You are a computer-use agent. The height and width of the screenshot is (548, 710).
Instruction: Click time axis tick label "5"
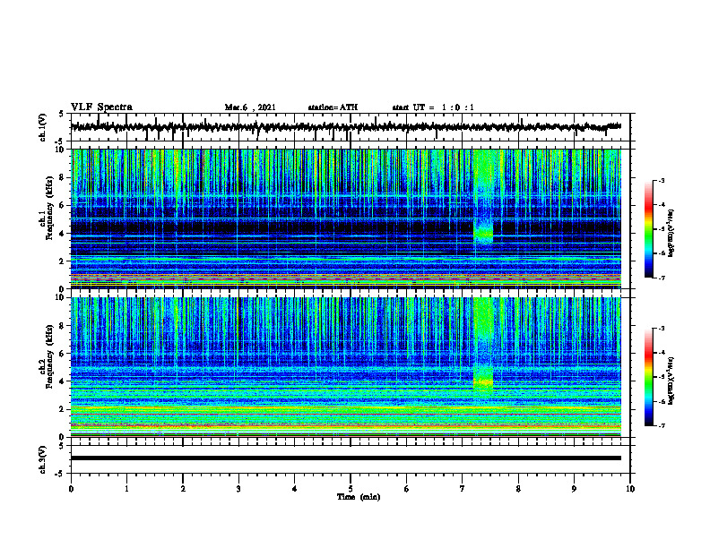[351, 489]
